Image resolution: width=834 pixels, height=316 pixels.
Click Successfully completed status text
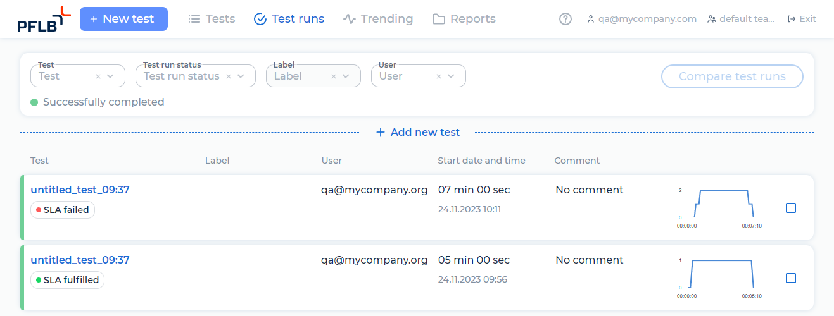click(x=104, y=102)
